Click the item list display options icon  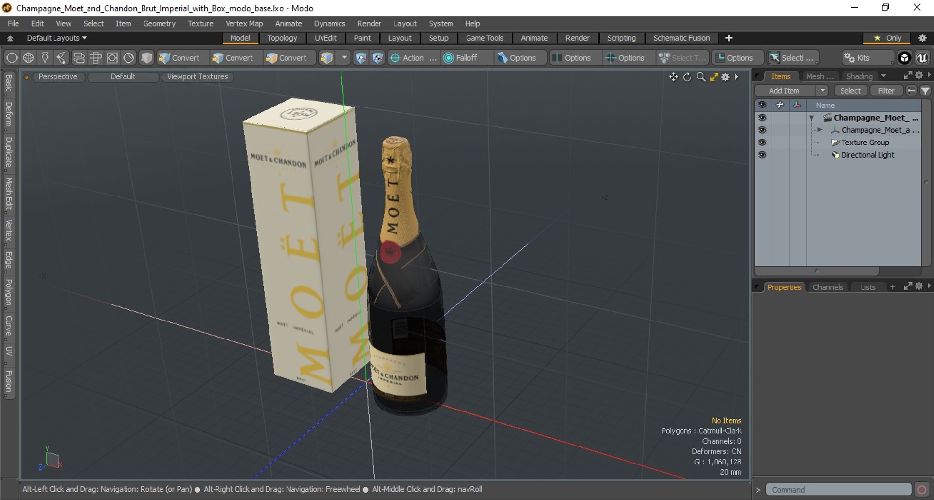tap(911, 91)
